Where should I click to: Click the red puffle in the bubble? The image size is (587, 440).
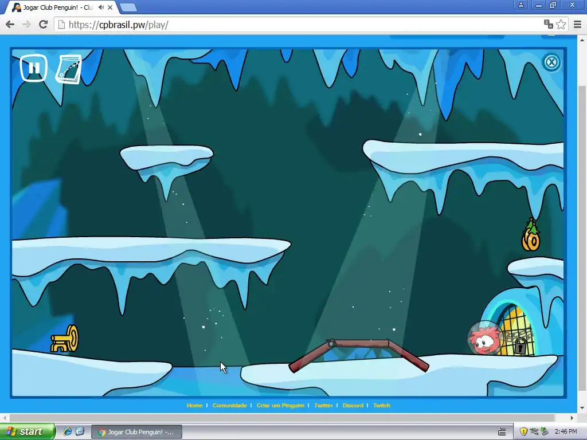point(485,339)
